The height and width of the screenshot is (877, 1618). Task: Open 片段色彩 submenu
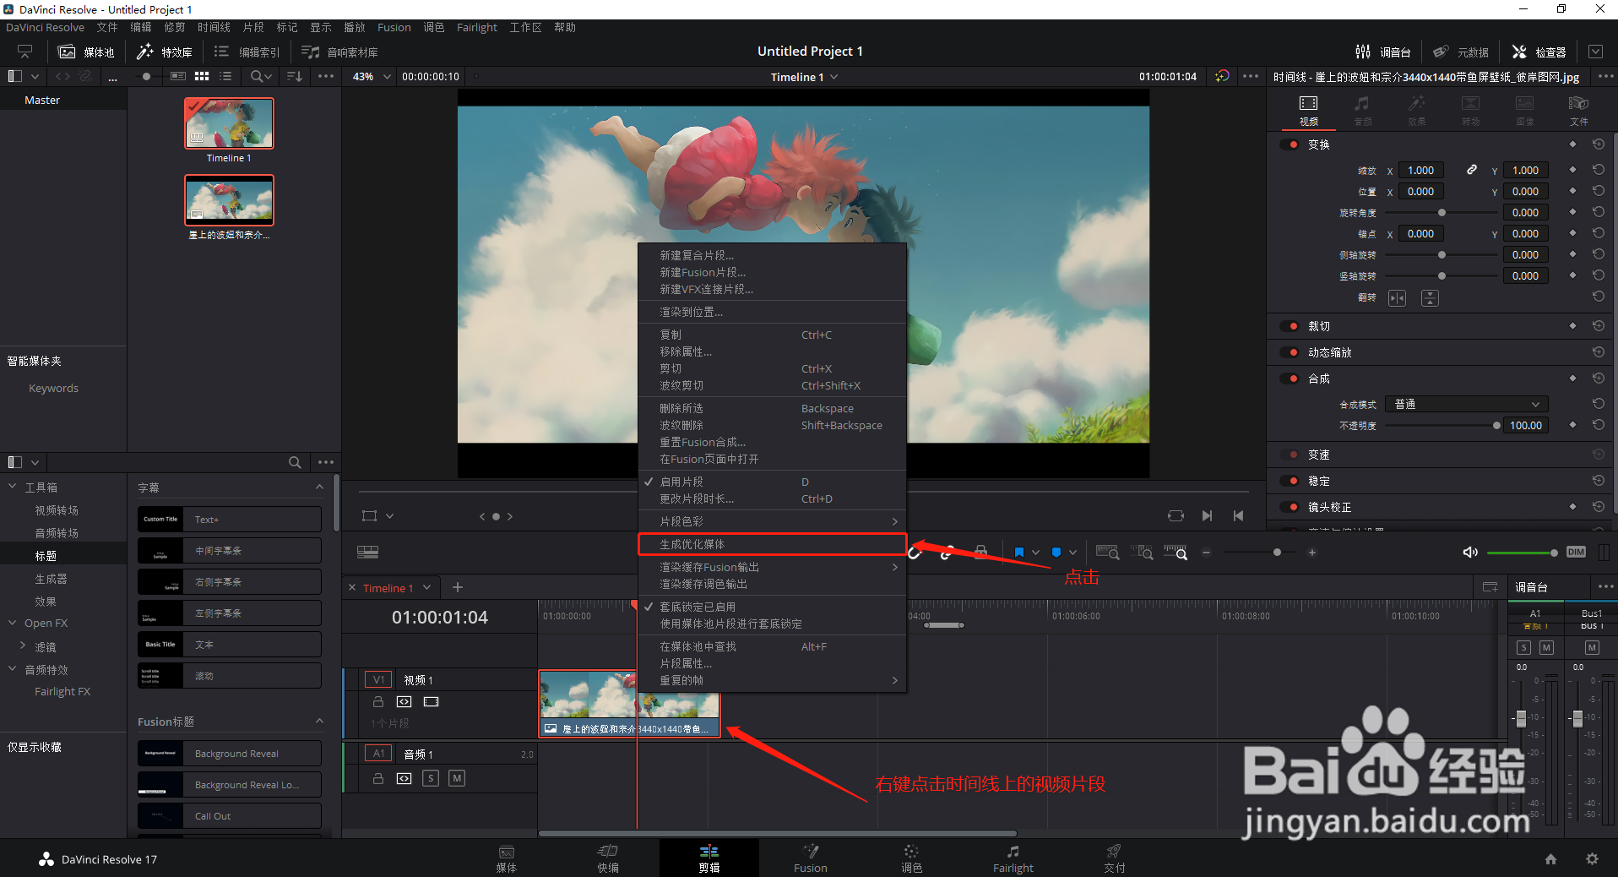click(x=772, y=521)
